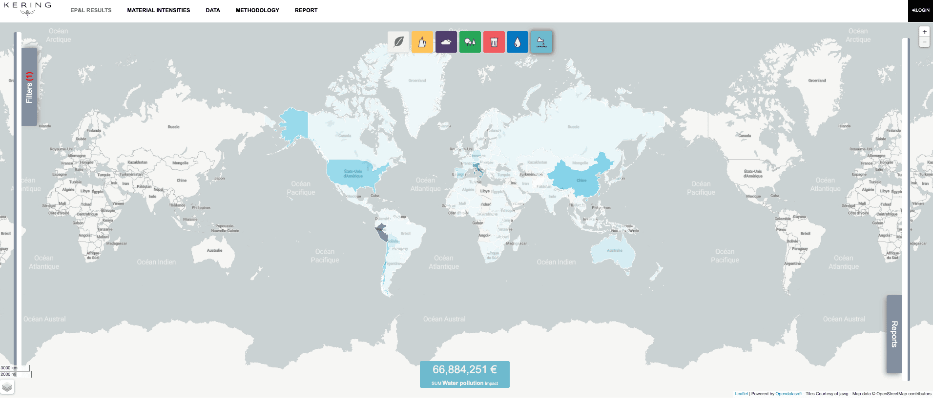The image size is (933, 403).
Task: Select the green trees land use icon
Action: pos(470,42)
